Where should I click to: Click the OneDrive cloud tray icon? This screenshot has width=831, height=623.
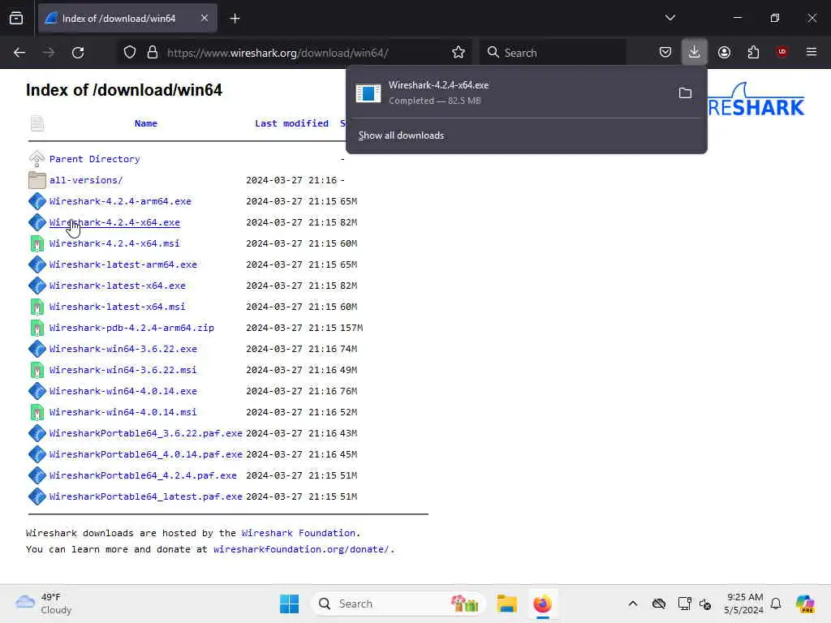(x=659, y=604)
